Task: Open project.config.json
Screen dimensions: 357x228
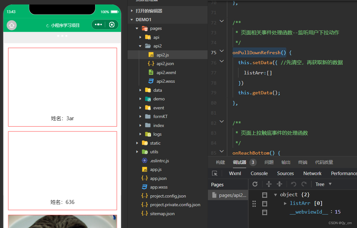Action: coord(167,196)
